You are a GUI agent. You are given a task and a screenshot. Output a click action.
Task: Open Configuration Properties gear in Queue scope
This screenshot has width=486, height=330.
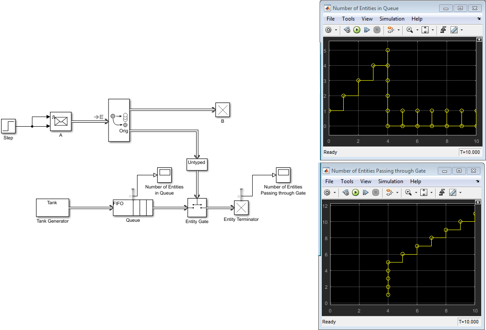click(x=328, y=30)
